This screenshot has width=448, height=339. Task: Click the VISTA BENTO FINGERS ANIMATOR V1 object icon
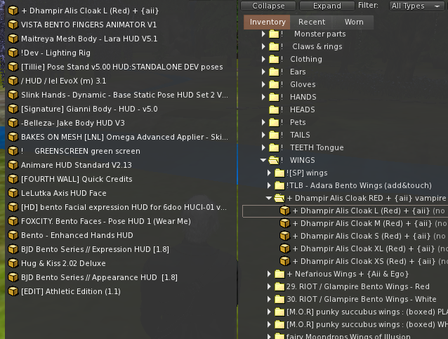tap(13, 25)
